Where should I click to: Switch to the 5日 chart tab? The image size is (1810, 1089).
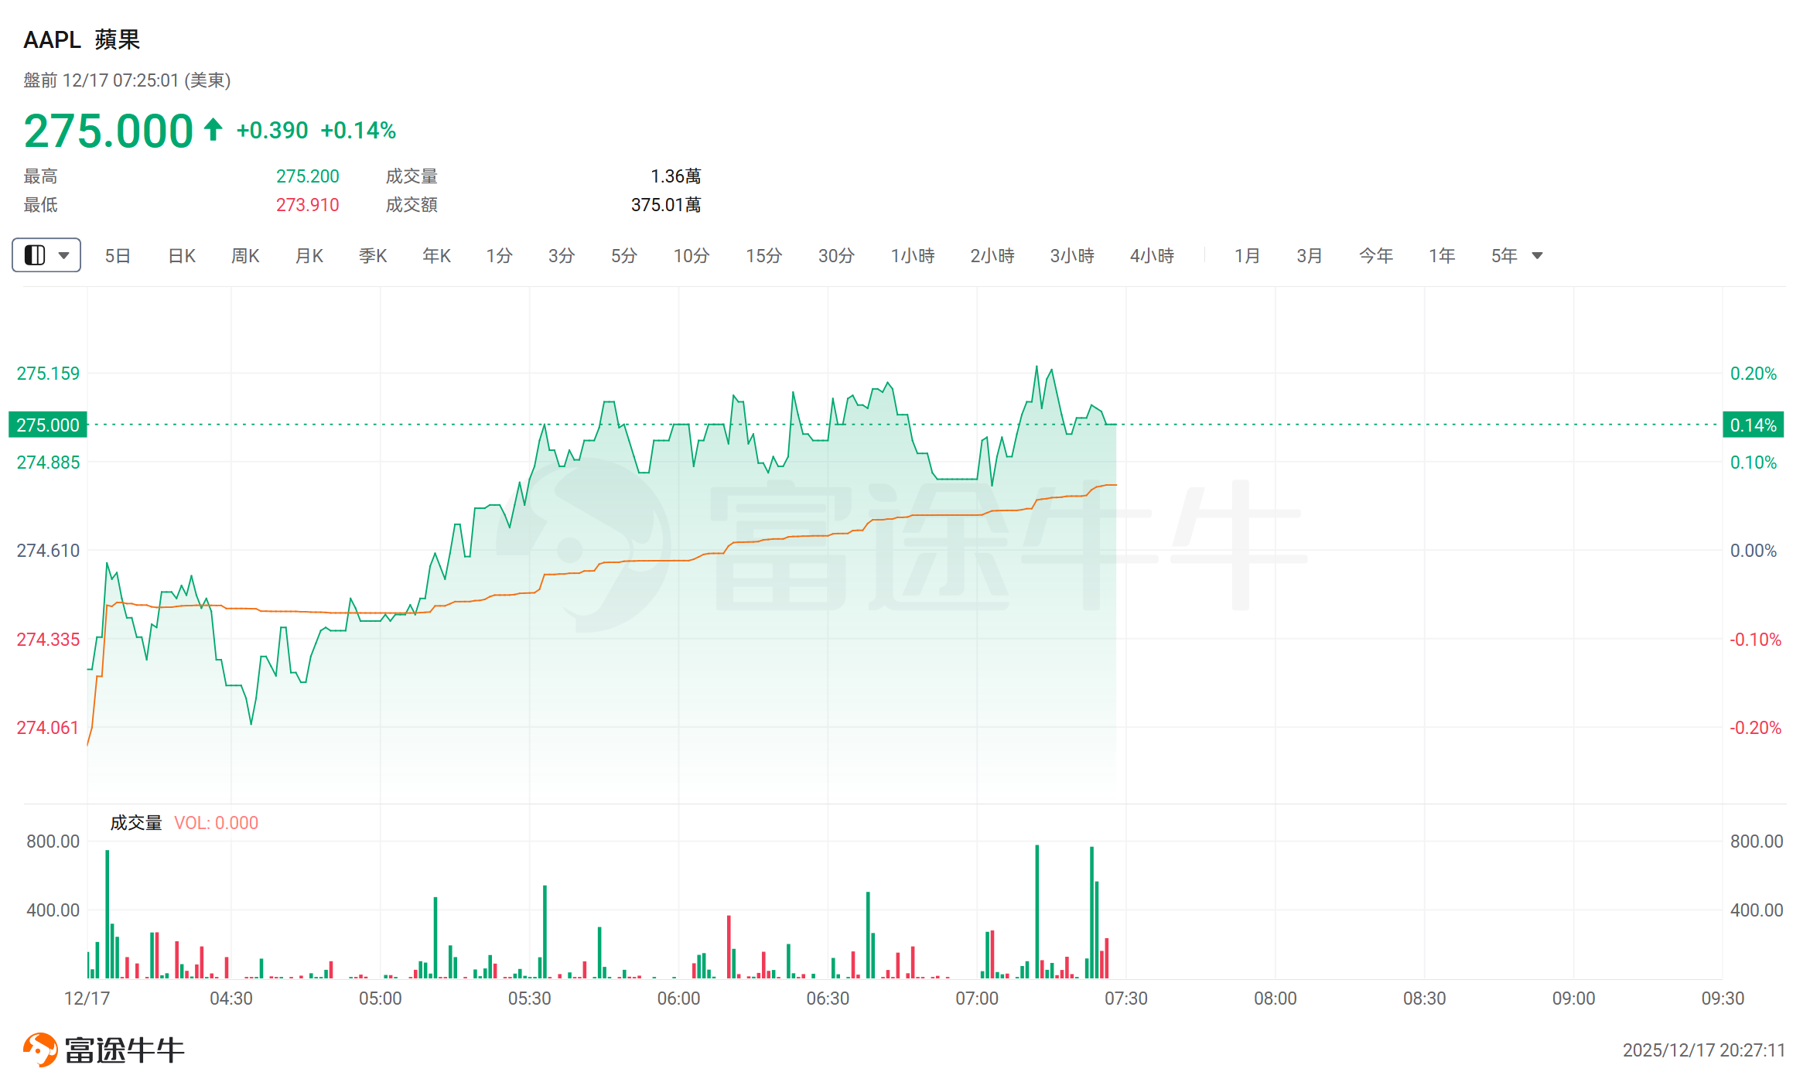118,256
